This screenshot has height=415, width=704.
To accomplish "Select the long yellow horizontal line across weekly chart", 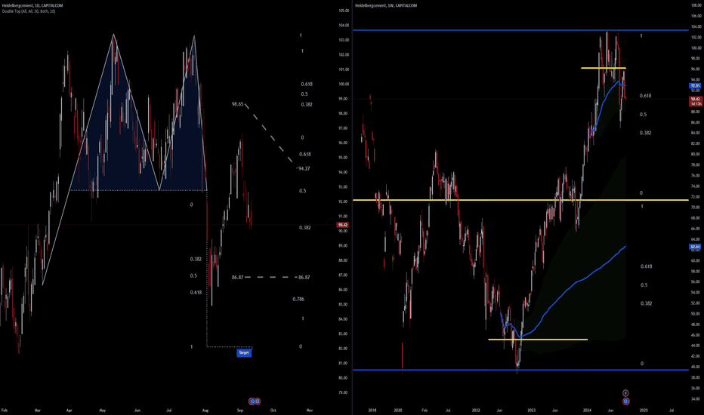I will 520,200.
